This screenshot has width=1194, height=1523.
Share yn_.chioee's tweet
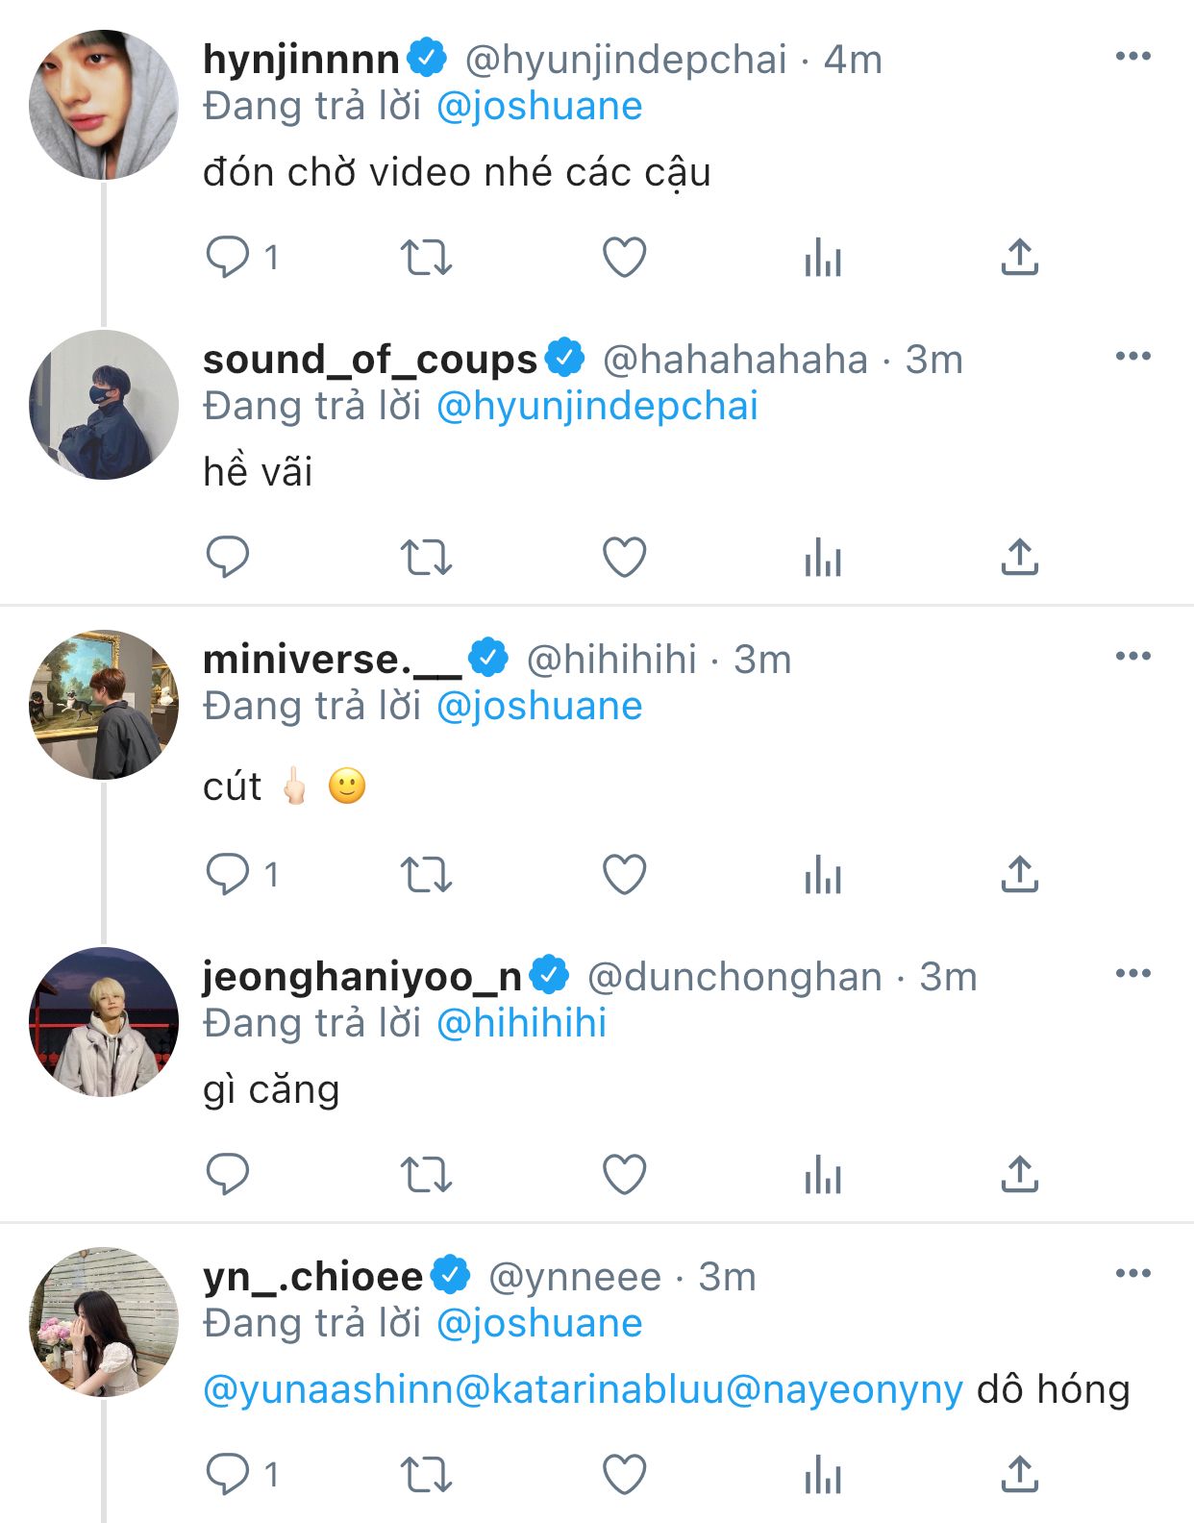tap(1020, 1474)
